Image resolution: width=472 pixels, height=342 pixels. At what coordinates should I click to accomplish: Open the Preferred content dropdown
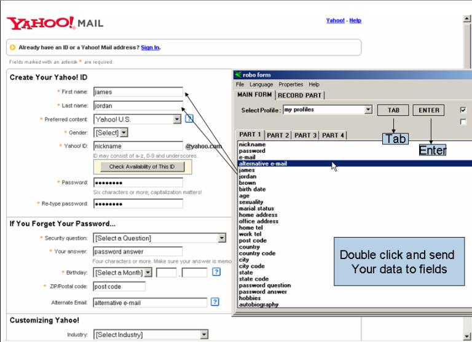pos(177,119)
